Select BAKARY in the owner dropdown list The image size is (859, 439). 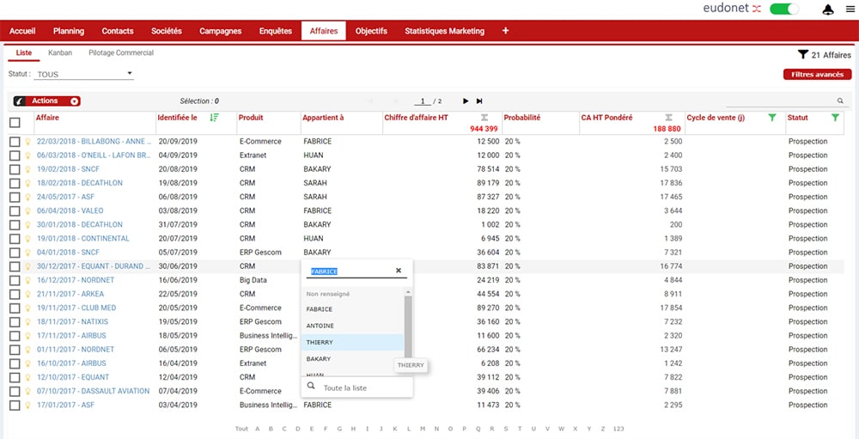click(352, 359)
